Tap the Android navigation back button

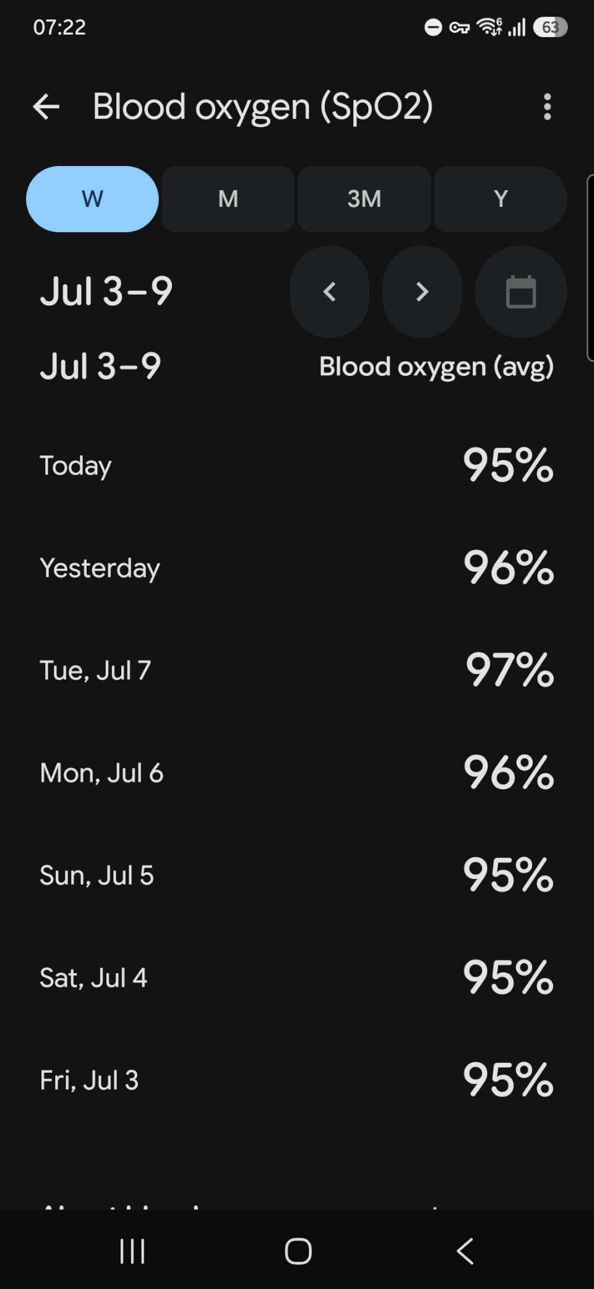click(x=465, y=1251)
